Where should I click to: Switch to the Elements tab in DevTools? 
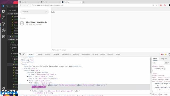point(31,54)
